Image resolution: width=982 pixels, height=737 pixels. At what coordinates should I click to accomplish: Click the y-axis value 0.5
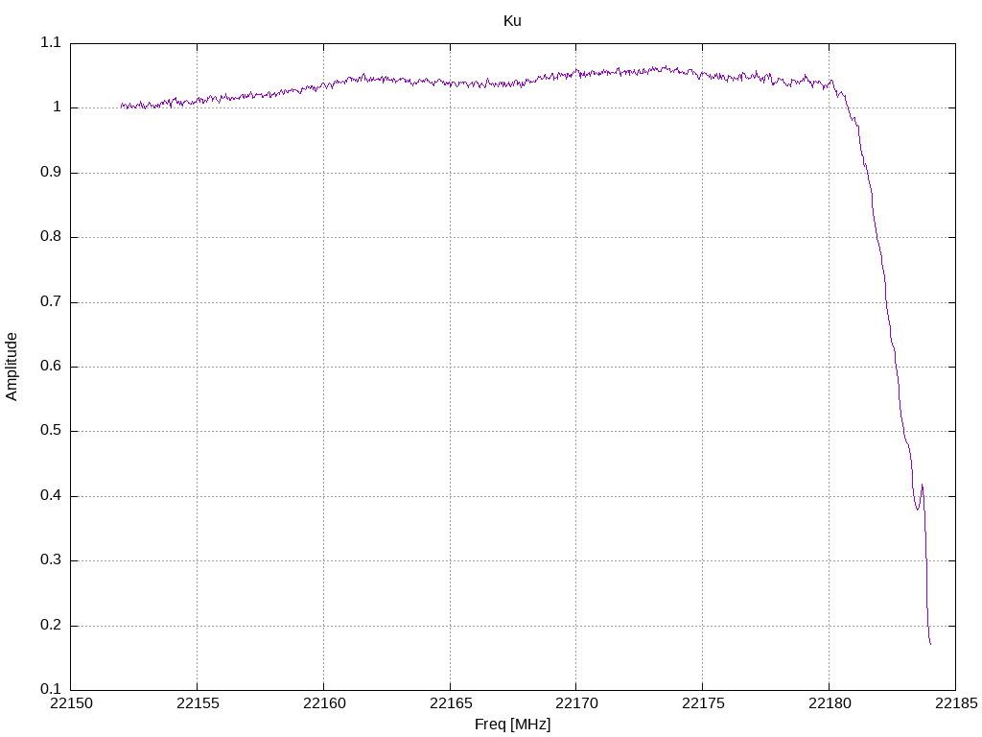tap(51, 431)
